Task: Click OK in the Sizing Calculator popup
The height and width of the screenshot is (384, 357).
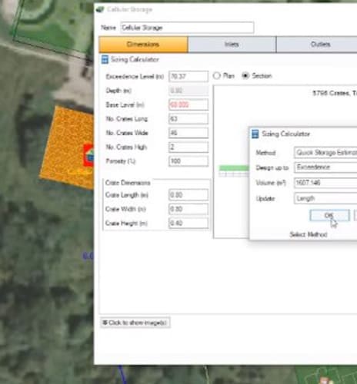Action: click(x=329, y=215)
